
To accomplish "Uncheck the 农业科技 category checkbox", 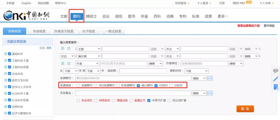I will tap(10, 74).
